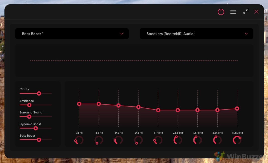Turn the 158 Hz EQ knob
Viewport: 268px width, 163px height.
99,140
